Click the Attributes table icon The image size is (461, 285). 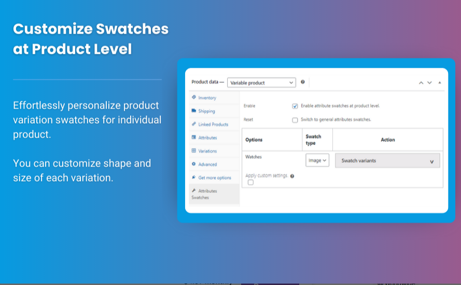194,137
